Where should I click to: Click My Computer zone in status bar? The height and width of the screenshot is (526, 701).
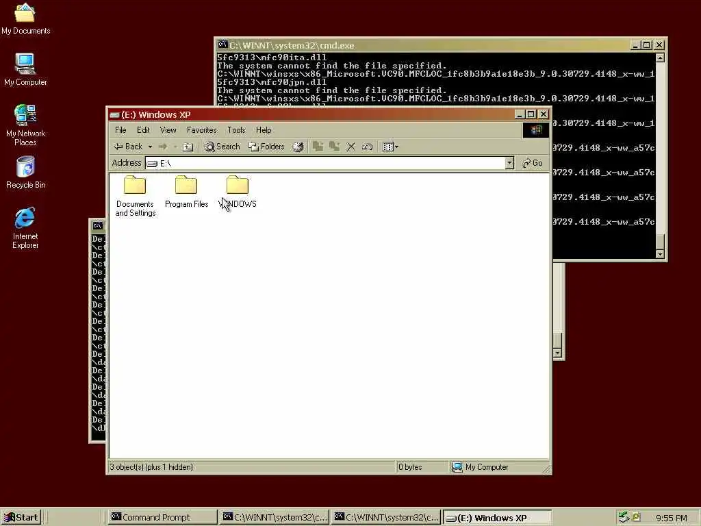coord(481,467)
